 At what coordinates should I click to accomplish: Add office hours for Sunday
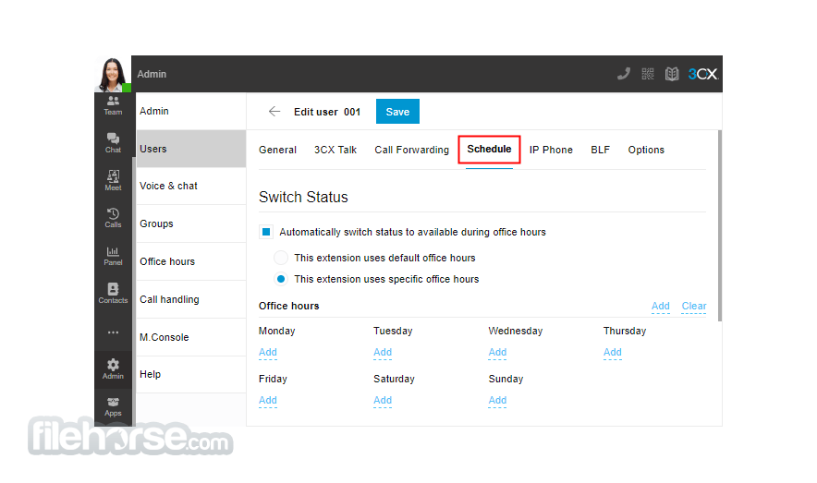(497, 400)
